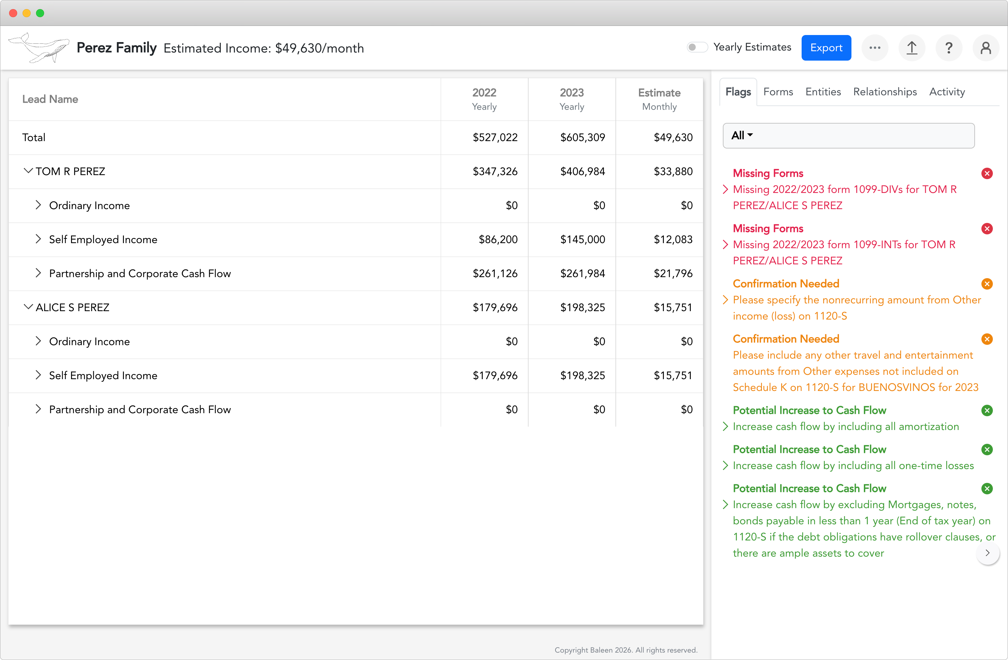Click the upload icon in the header
The image size is (1008, 660).
point(912,47)
